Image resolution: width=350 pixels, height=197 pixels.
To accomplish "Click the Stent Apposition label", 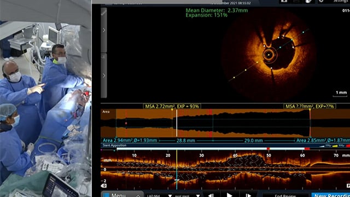I will [x=114, y=146].
